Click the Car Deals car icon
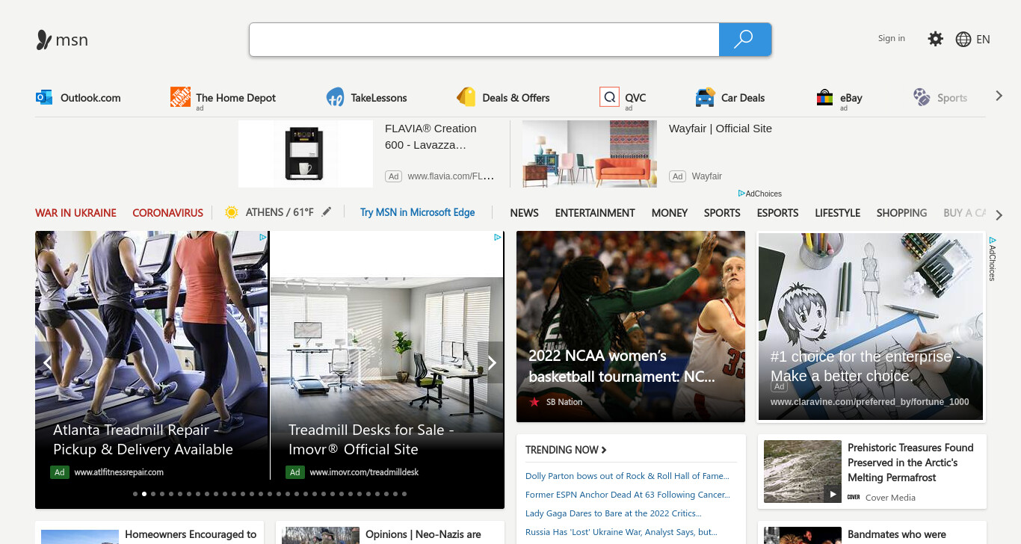1021x544 pixels. (x=705, y=97)
